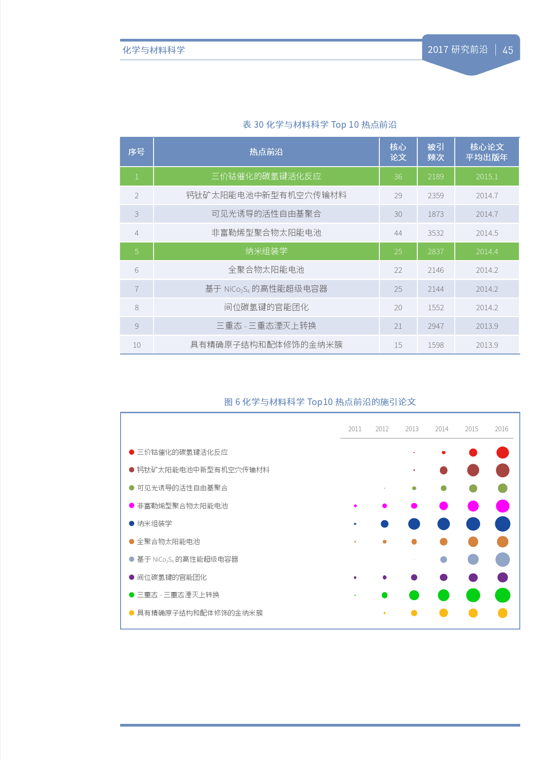Click the 热点前沿 column header
The width and height of the screenshot is (560, 760).
point(266,152)
